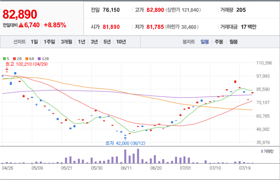Click the 73,187 price axis label
Image resolution: width=280 pixels, height=180 pixels.
point(264,102)
